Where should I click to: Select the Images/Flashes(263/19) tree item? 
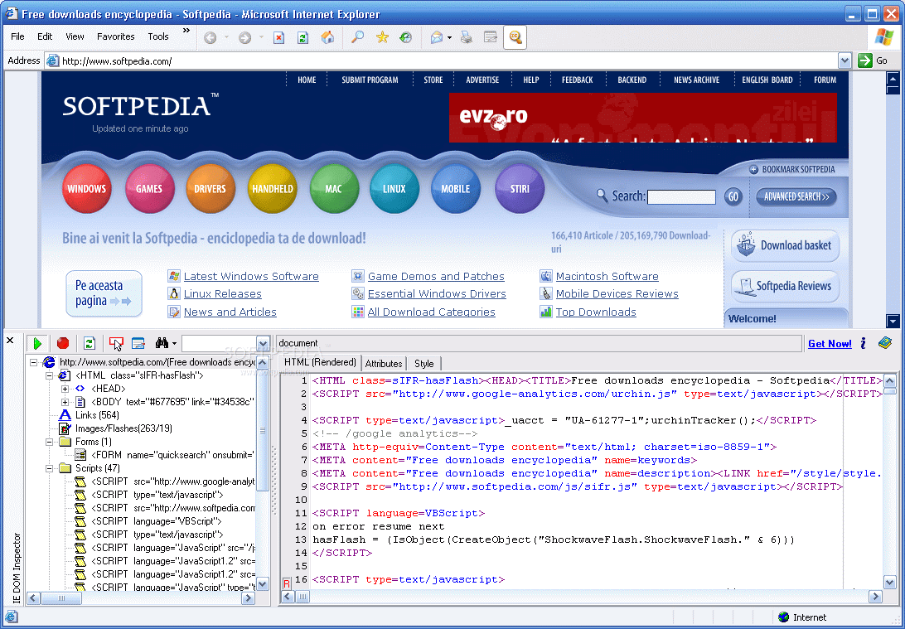(123, 428)
